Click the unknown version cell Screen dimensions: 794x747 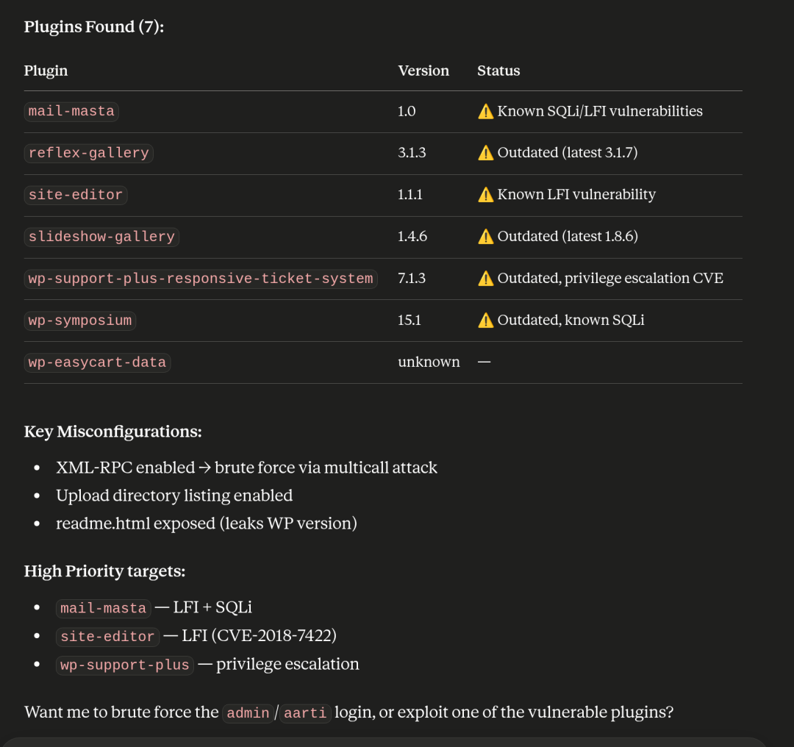pyautogui.click(x=429, y=362)
